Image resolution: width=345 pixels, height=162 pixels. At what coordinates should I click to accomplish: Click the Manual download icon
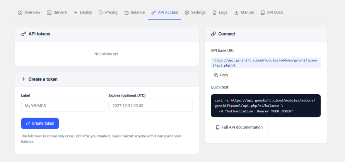(x=236, y=12)
